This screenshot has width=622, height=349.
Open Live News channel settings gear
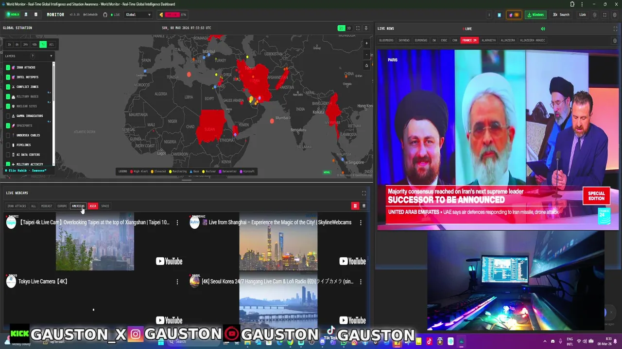pyautogui.click(x=615, y=40)
